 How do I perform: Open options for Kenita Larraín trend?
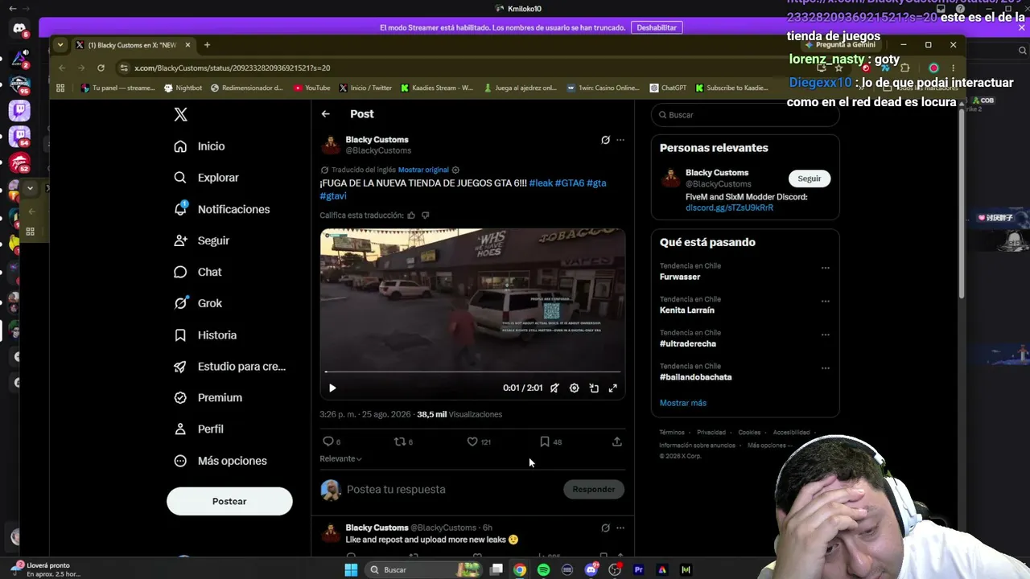click(826, 302)
